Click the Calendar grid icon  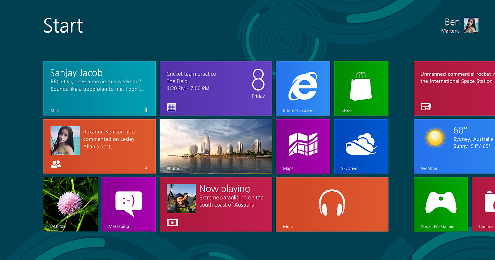(172, 107)
